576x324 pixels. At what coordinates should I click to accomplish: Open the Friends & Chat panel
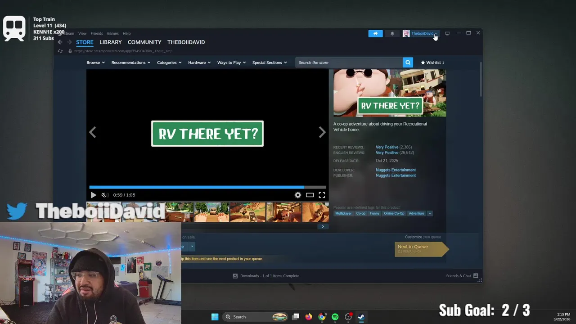point(462,276)
